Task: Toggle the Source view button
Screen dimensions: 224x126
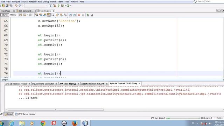Action: [x=5, y=15]
